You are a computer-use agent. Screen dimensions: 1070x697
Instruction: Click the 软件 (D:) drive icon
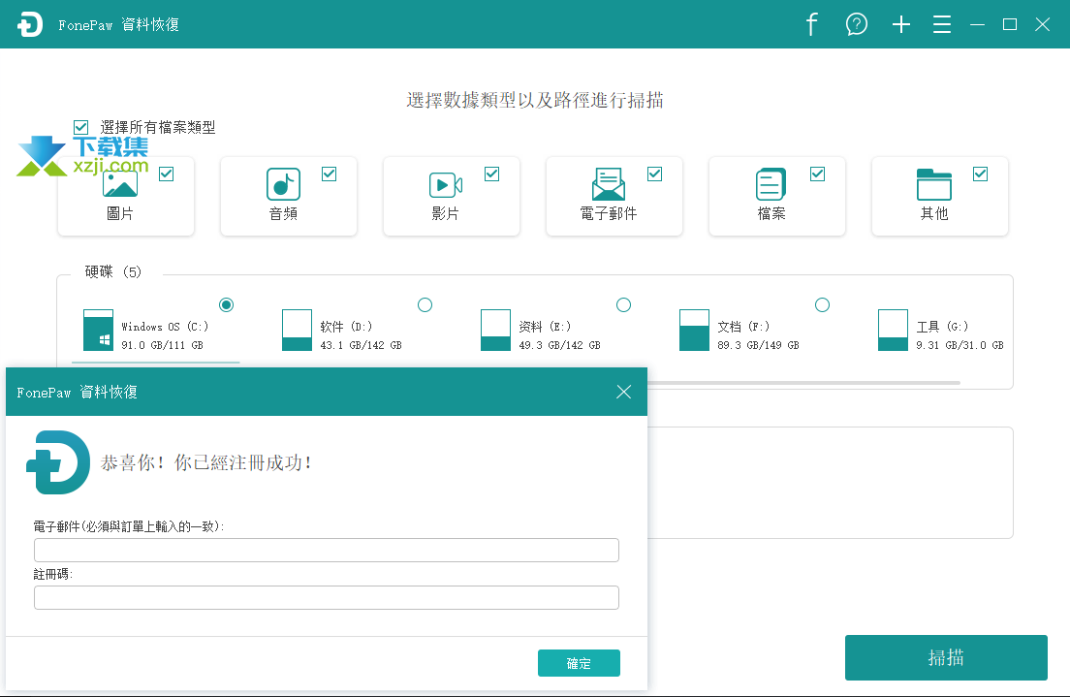[x=297, y=330]
